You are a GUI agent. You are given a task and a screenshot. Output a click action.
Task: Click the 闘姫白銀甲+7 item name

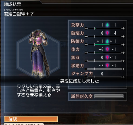coord(19,14)
